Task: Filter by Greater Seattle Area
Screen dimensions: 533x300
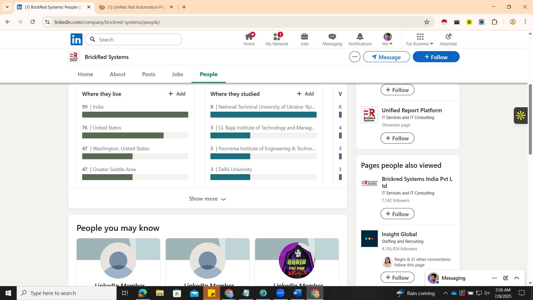Action: 135,173
